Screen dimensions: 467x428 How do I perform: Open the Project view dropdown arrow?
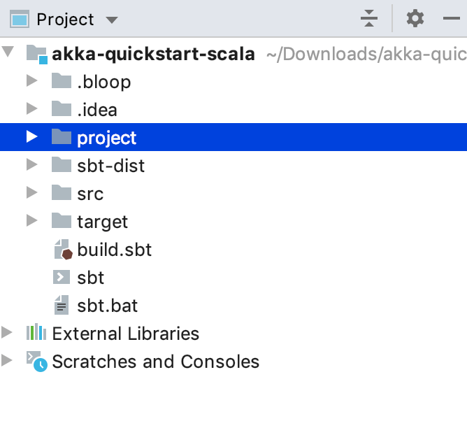click(x=112, y=20)
